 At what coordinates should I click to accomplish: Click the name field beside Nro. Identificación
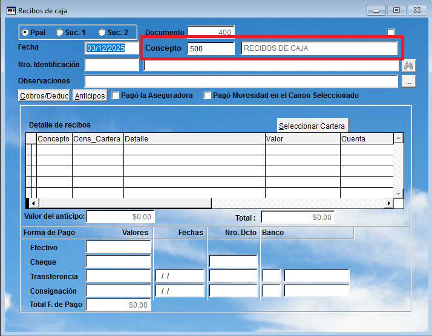(x=271, y=65)
